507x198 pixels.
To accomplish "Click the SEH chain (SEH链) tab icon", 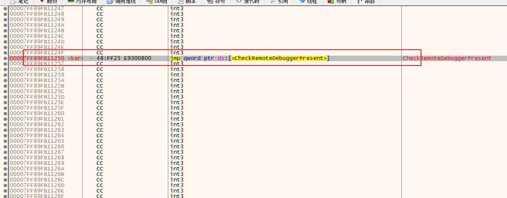I will pyautogui.click(x=150, y=2).
